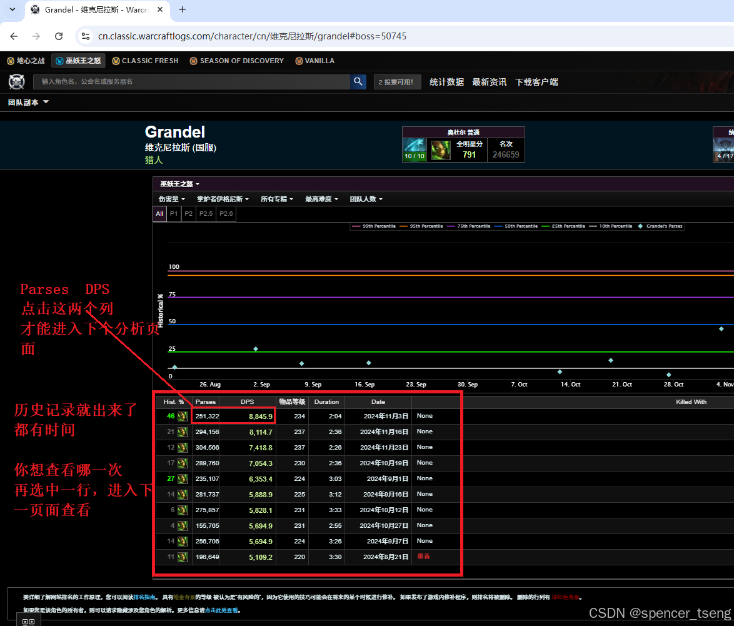
Task: Sort by Date column header
Action: click(378, 401)
